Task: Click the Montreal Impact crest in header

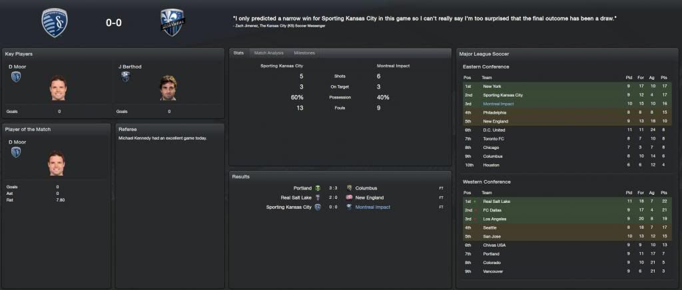Action: pyautogui.click(x=172, y=23)
